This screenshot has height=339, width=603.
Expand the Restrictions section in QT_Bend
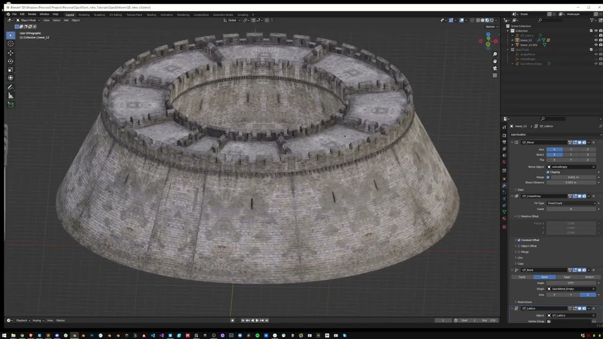524,302
